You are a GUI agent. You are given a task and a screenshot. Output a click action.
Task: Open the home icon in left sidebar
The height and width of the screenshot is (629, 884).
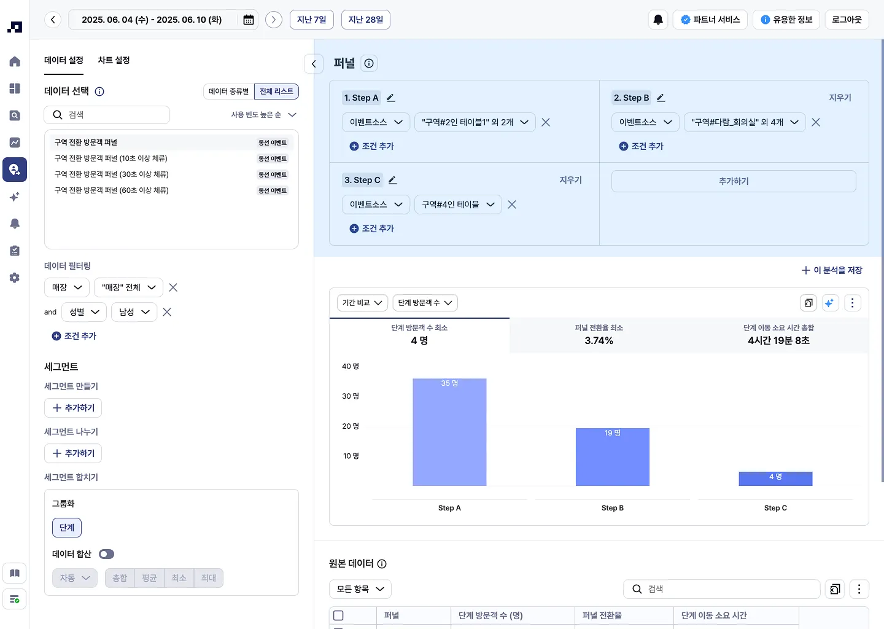(x=15, y=61)
